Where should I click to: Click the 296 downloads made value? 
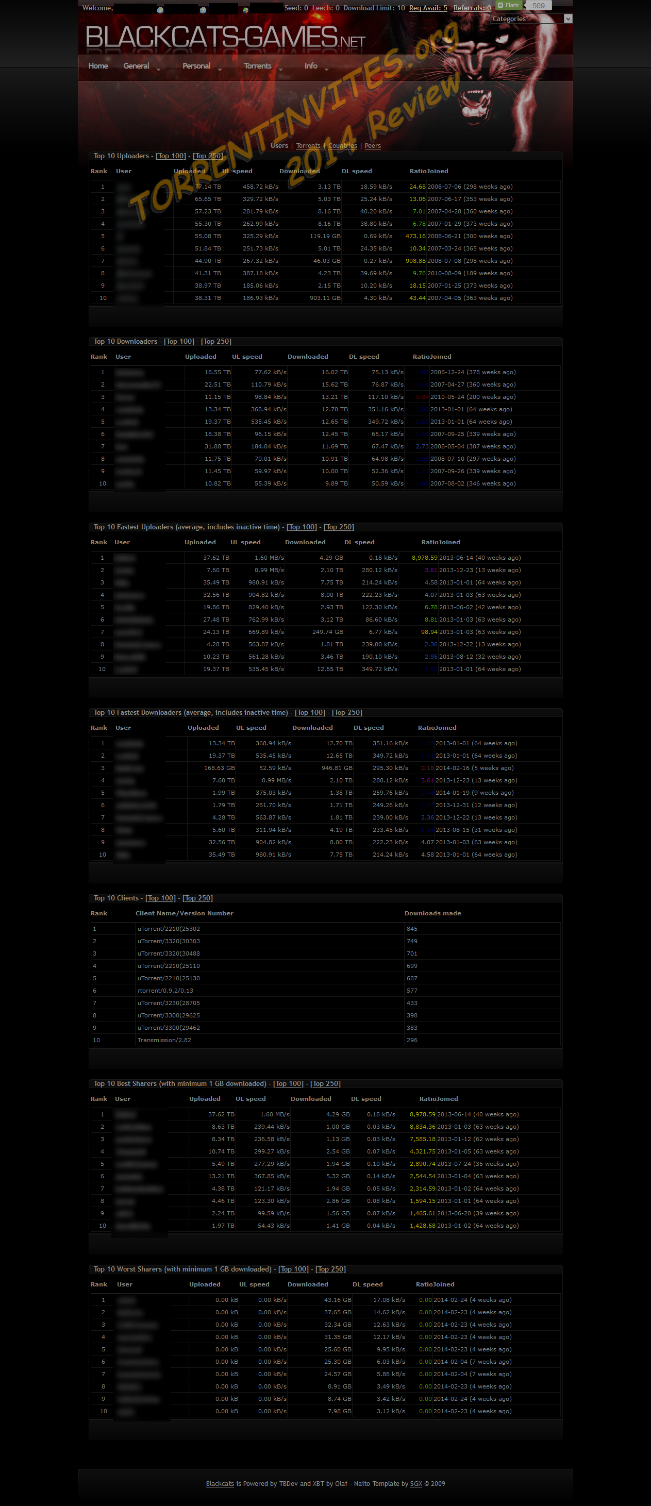click(412, 1040)
